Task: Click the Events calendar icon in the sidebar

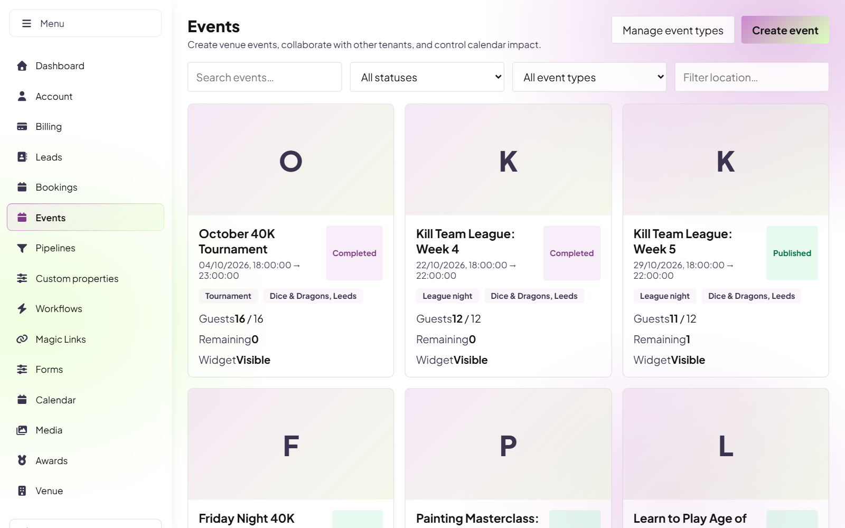Action: click(22, 218)
